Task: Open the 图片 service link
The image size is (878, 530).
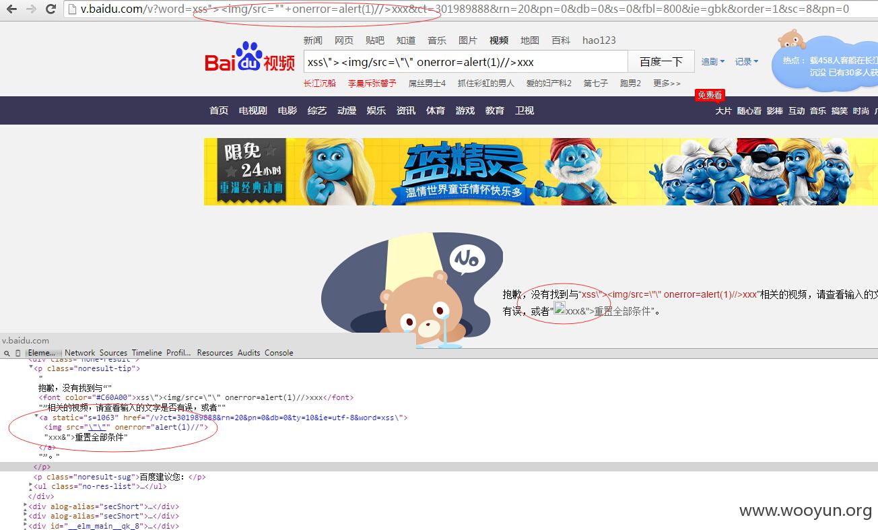Action: coord(468,40)
